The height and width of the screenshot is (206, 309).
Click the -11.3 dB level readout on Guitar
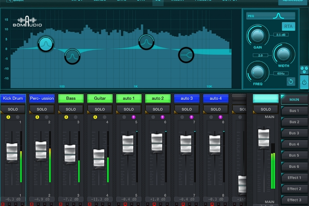pyautogui.click(x=100, y=199)
